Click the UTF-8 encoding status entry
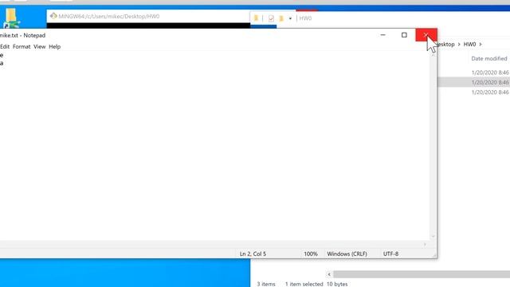 (390, 254)
